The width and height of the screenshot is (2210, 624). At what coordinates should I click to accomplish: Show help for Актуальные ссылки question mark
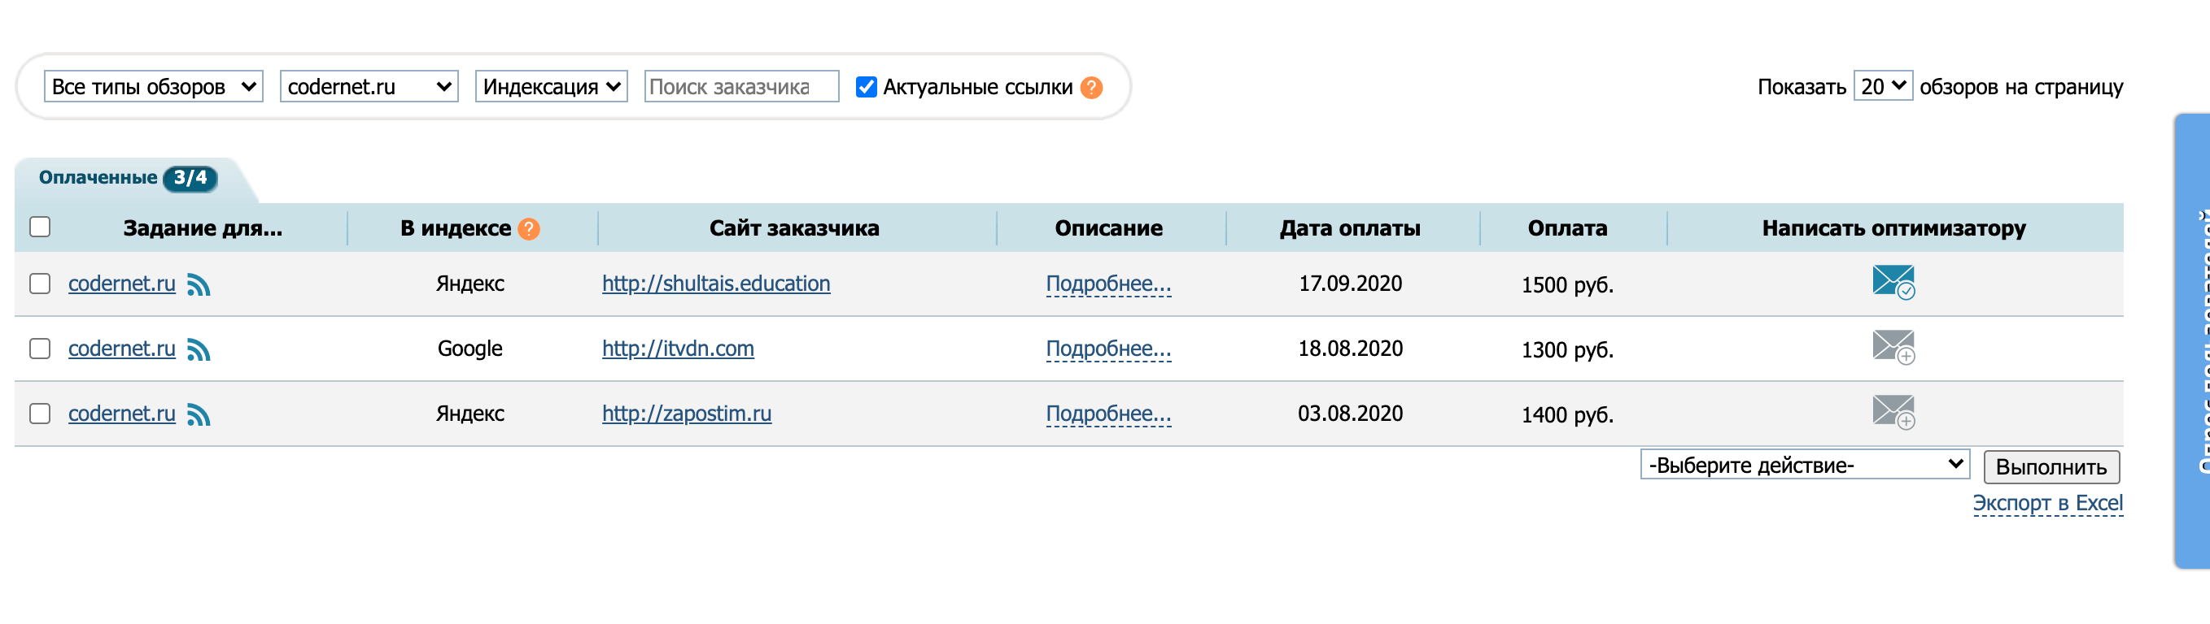point(1091,88)
